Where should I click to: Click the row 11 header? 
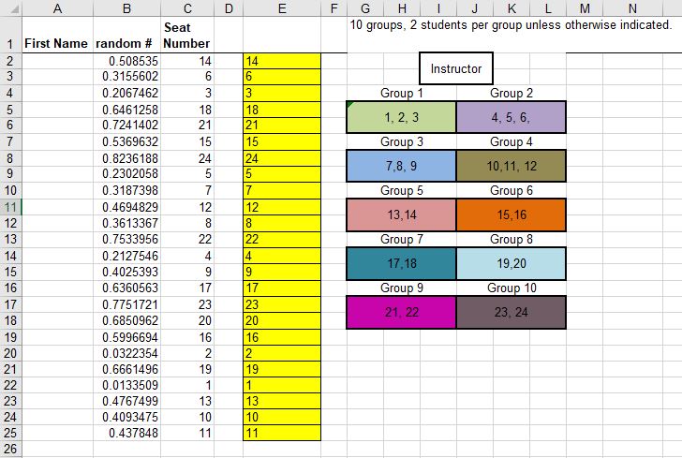point(9,207)
